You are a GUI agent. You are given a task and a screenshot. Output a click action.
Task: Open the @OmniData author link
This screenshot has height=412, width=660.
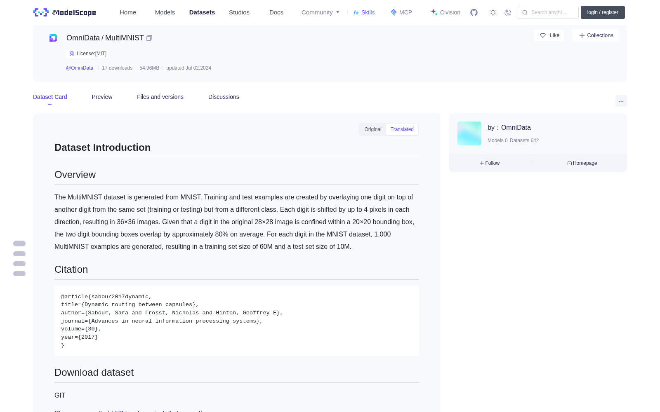click(x=80, y=68)
